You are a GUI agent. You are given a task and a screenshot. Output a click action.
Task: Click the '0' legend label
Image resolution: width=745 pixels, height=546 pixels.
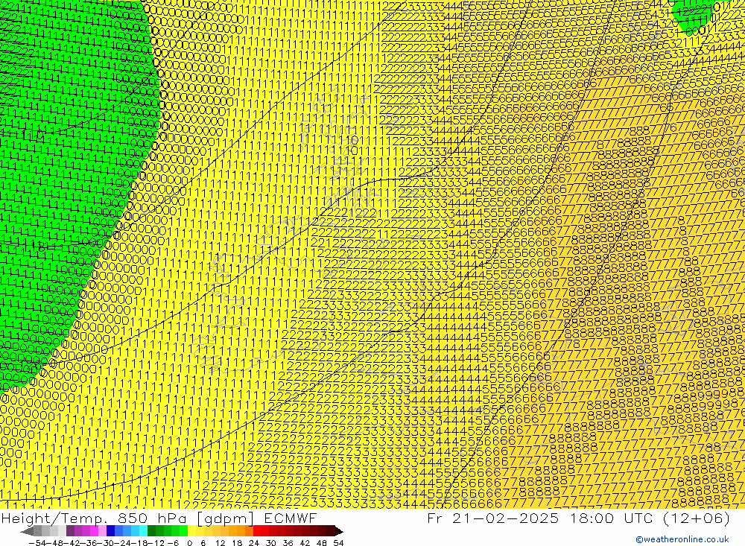[189, 543]
